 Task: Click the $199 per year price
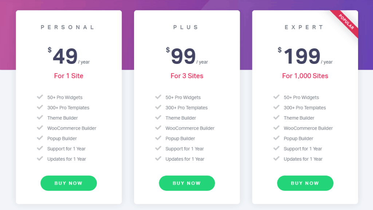pyautogui.click(x=305, y=56)
